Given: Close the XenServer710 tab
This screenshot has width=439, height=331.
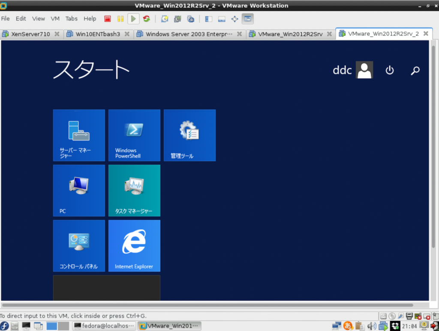Looking at the screenshot, I should point(57,34).
